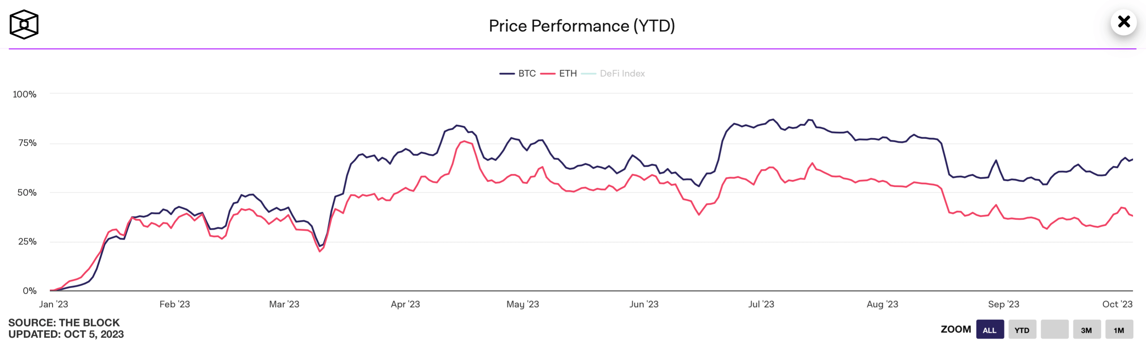Screen dimensions: 1146x345
Task: Click the 100% y-axis label
Action: coord(25,94)
